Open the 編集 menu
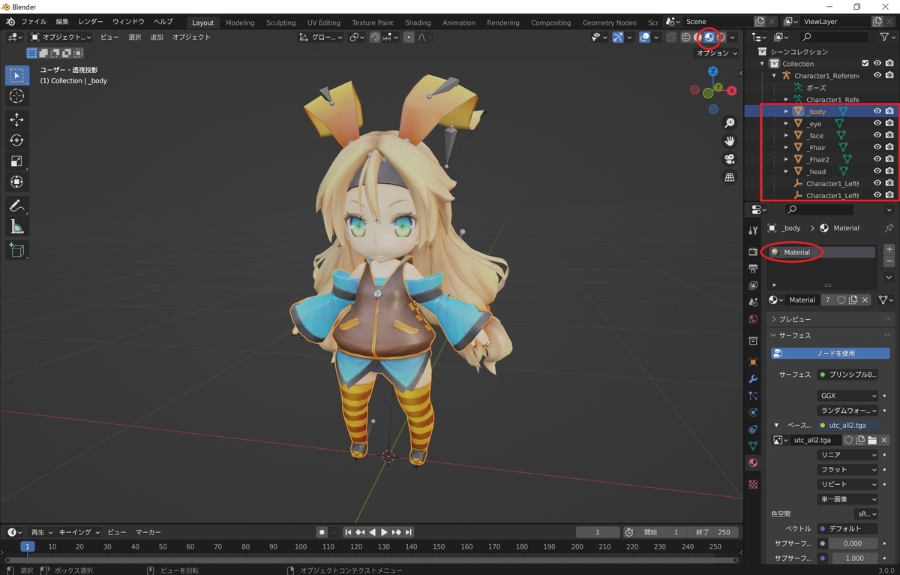900x575 pixels. [62, 23]
